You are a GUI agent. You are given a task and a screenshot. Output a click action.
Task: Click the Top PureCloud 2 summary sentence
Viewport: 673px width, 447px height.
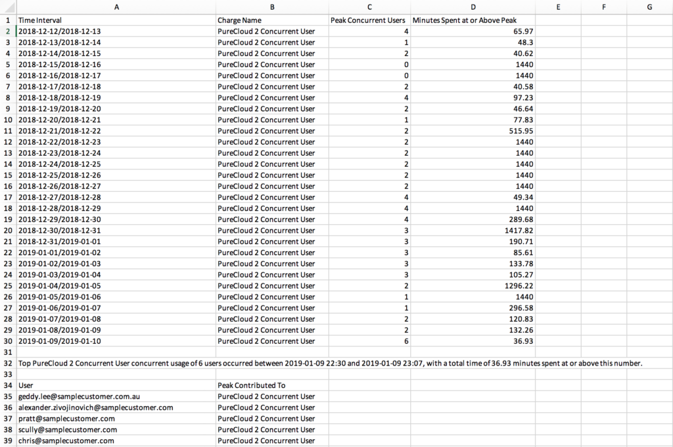click(330, 364)
